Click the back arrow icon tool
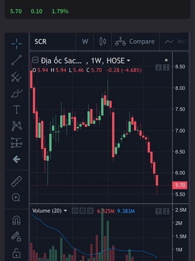This screenshot has width=195, height=261. coord(17,159)
